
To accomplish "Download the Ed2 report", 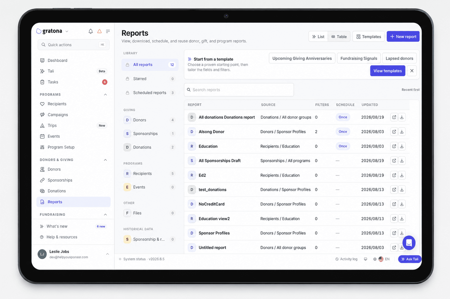I will pyautogui.click(x=402, y=175).
